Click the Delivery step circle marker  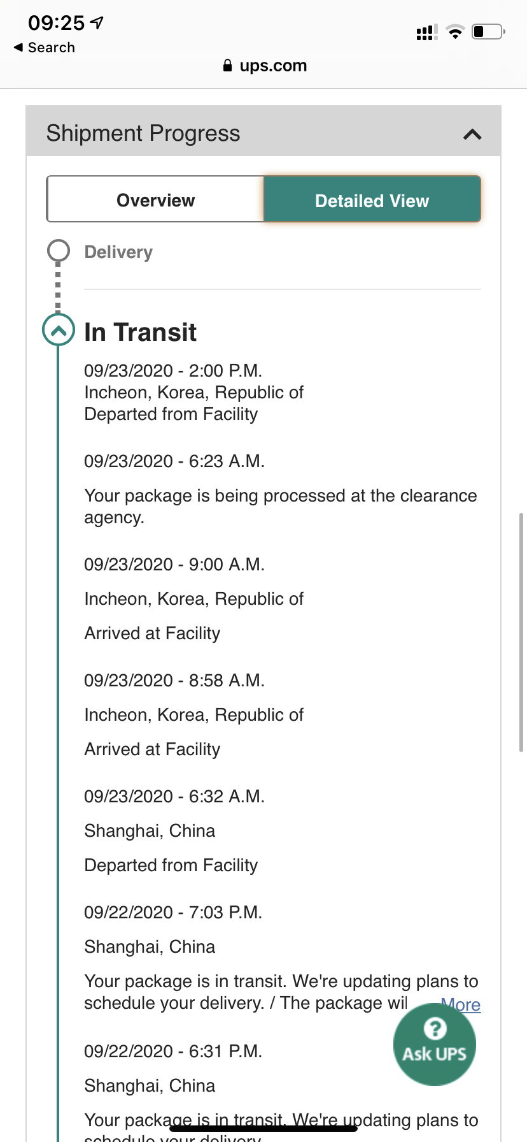point(59,251)
